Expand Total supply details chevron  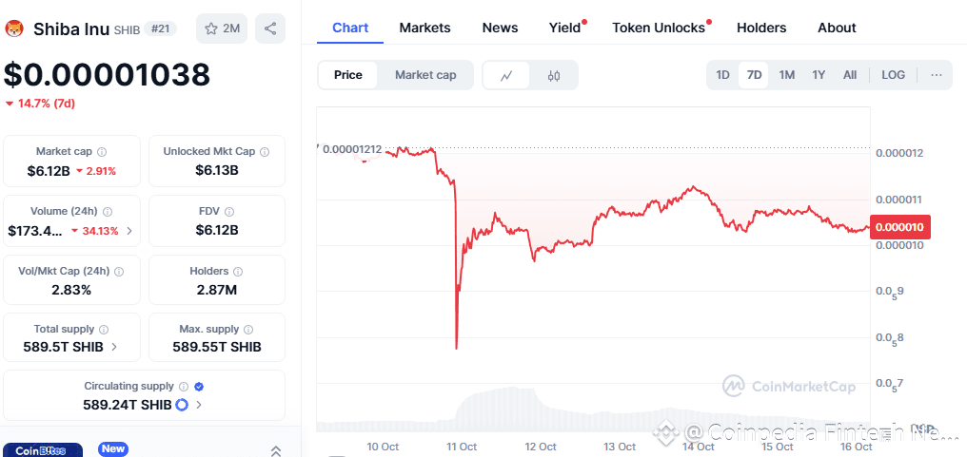(114, 347)
